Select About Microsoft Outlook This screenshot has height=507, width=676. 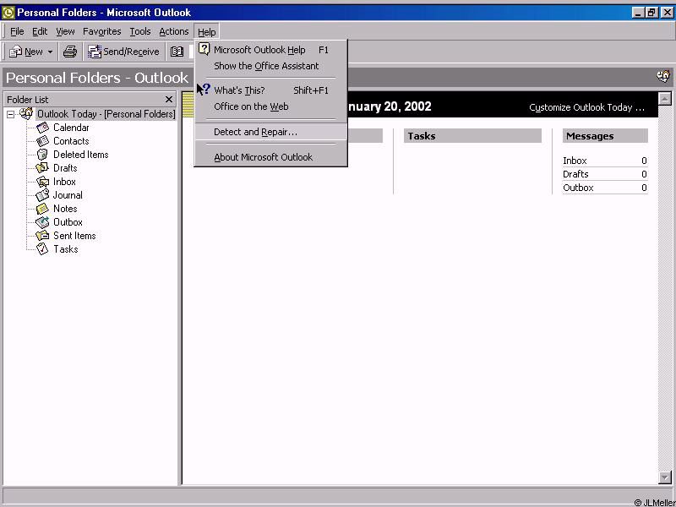[x=270, y=157]
